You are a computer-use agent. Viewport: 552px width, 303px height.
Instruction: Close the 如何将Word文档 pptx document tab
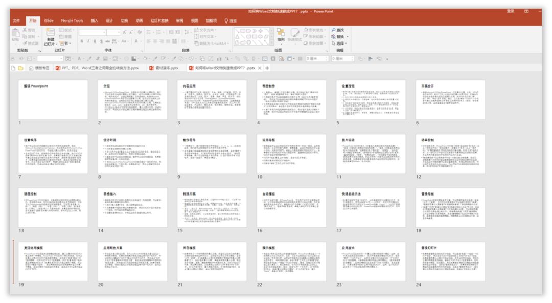tap(260, 68)
